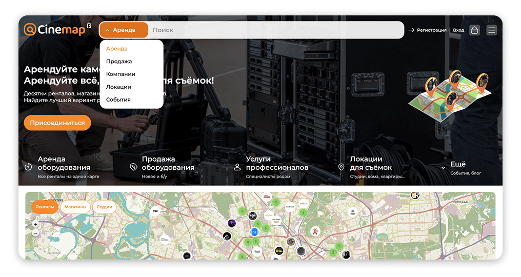Open Продажа оборудования section

(x=168, y=163)
